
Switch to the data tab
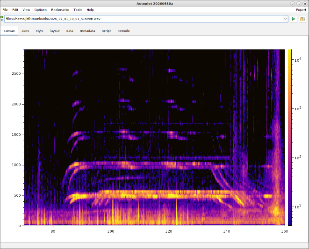[70, 31]
